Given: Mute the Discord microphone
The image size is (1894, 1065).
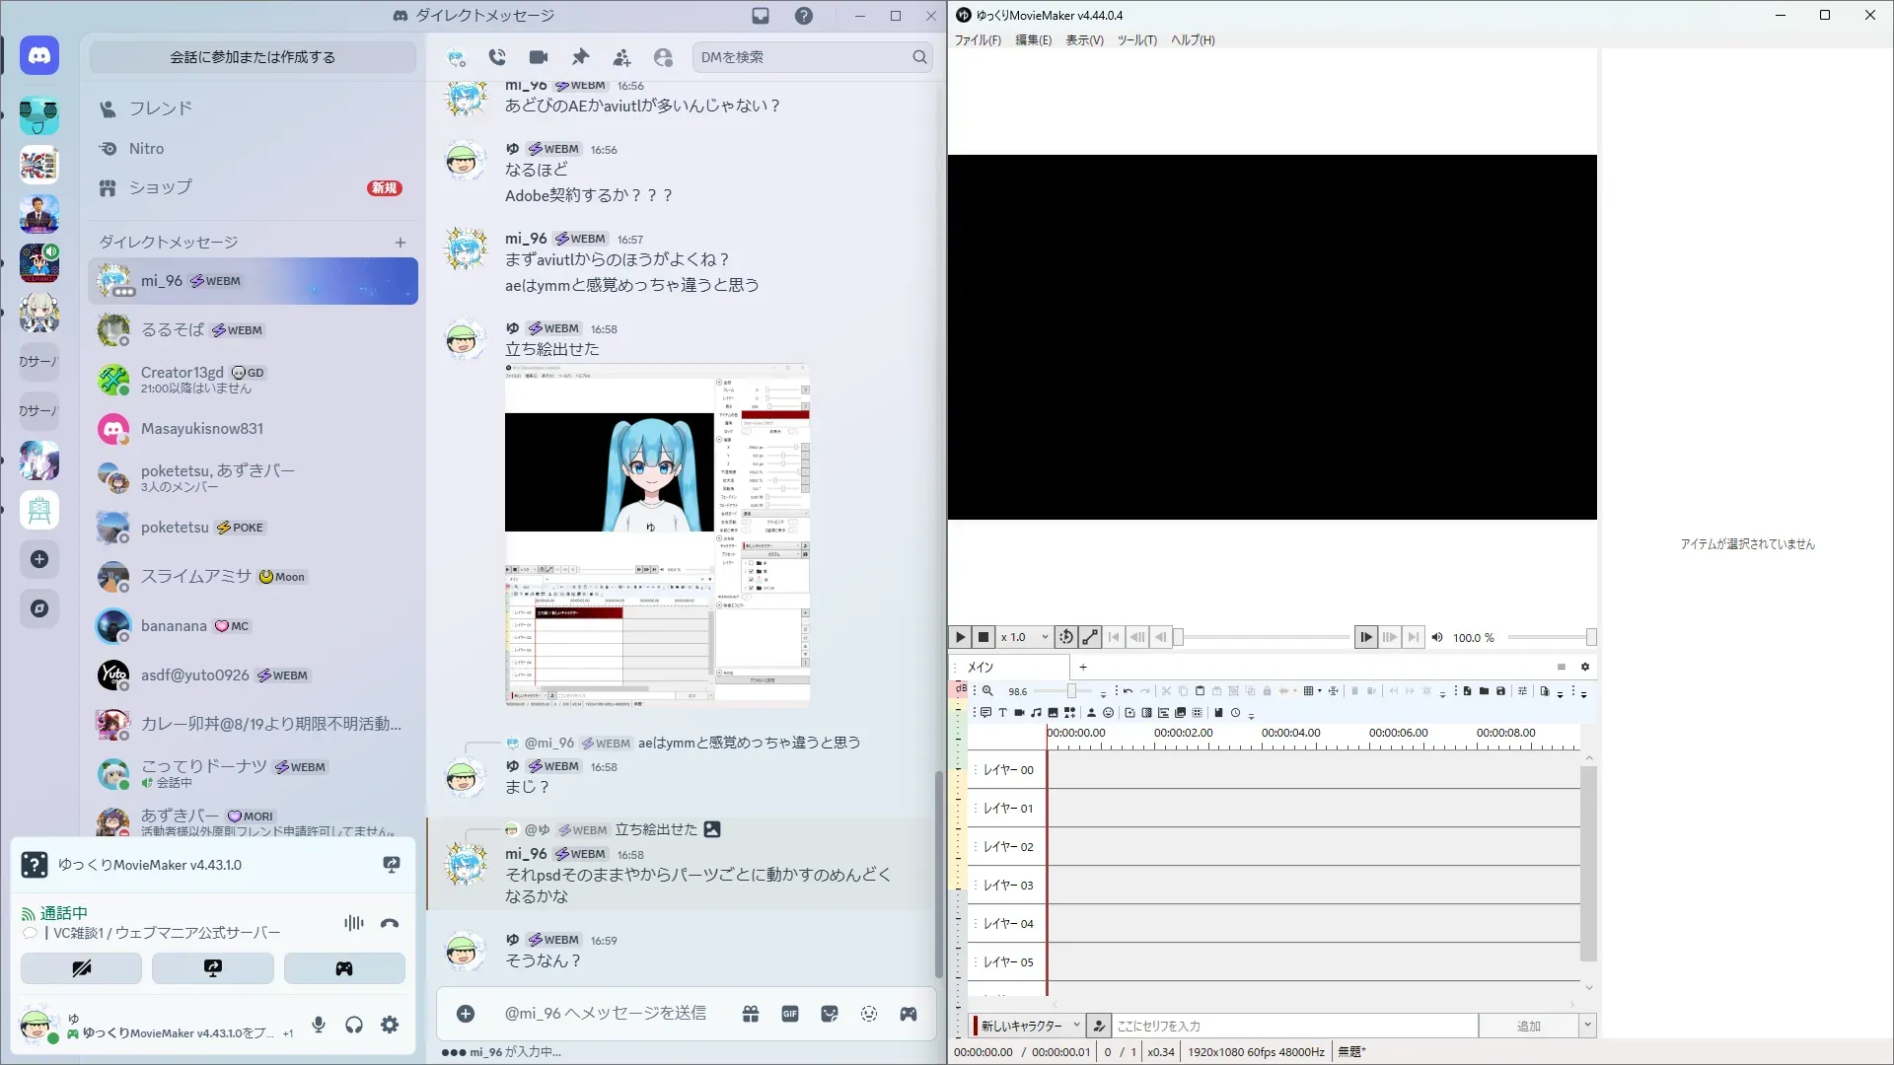Looking at the screenshot, I should click(x=319, y=1025).
